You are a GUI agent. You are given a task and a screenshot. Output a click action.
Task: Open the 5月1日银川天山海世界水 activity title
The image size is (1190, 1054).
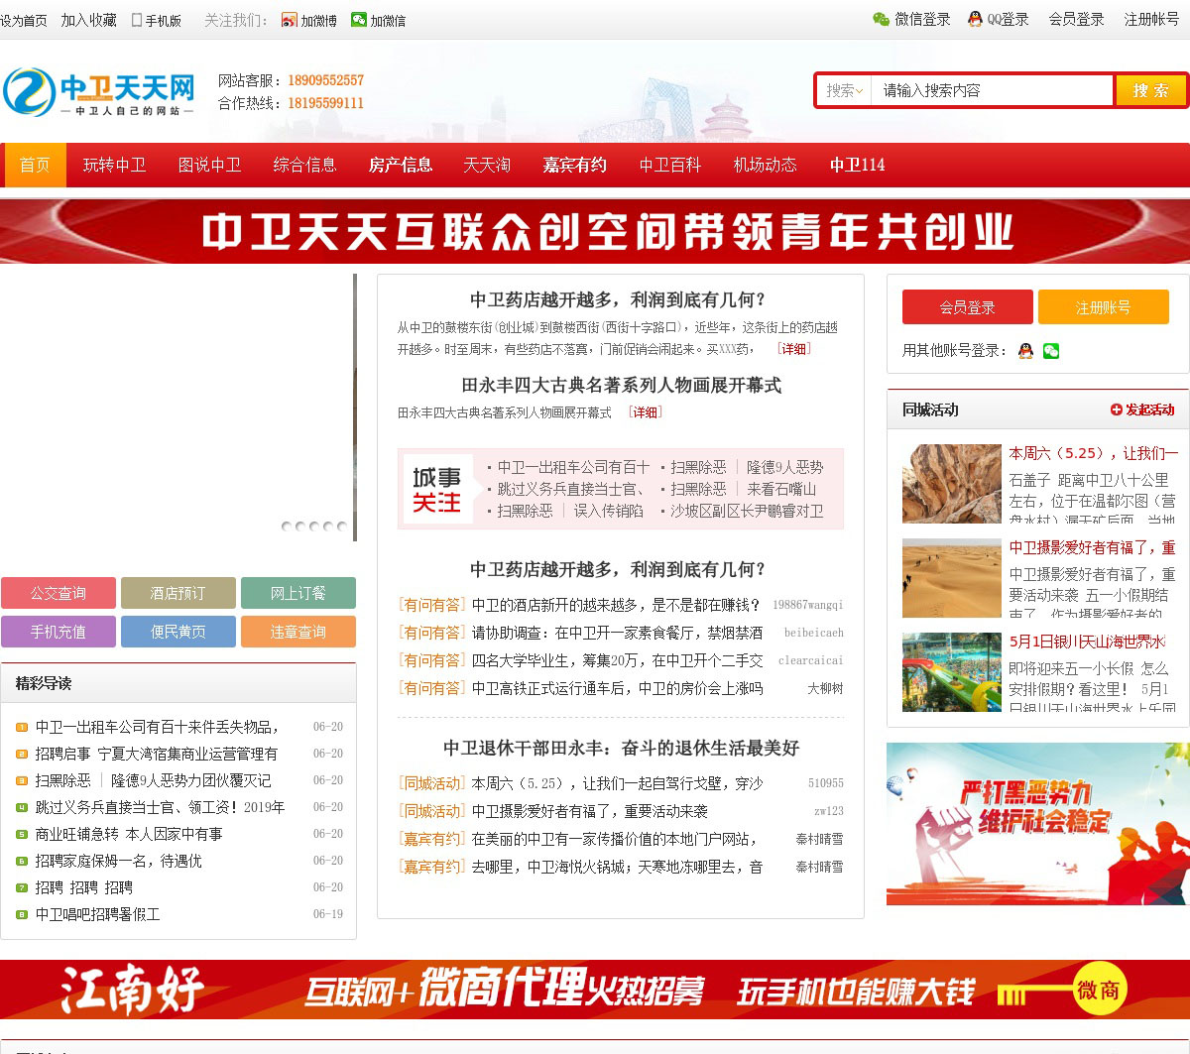(x=1088, y=642)
